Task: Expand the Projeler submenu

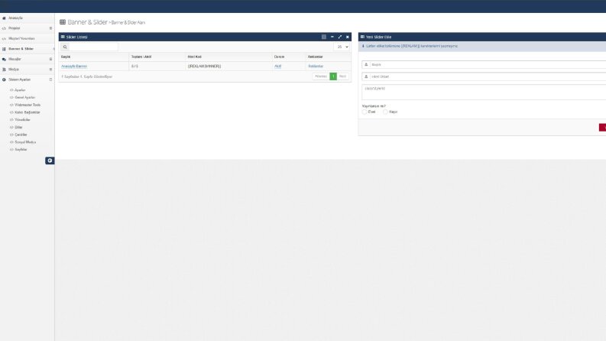Action: click(50, 28)
